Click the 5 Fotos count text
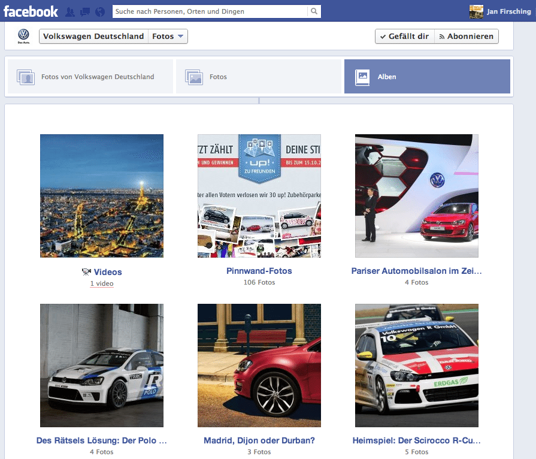This screenshot has height=459, width=536. [416, 452]
